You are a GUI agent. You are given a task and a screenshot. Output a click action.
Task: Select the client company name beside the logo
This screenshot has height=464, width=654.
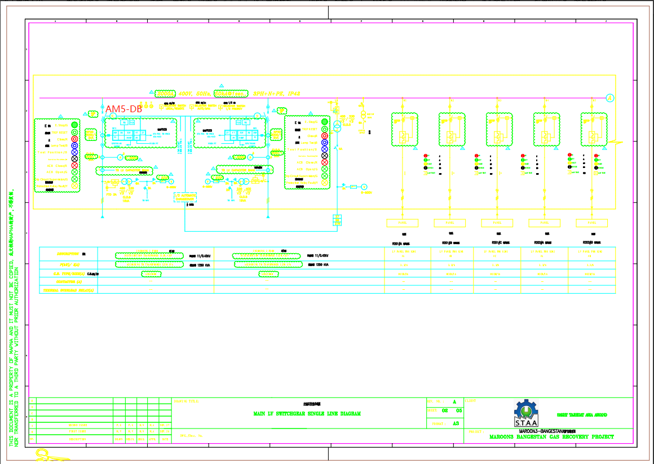(x=582, y=415)
